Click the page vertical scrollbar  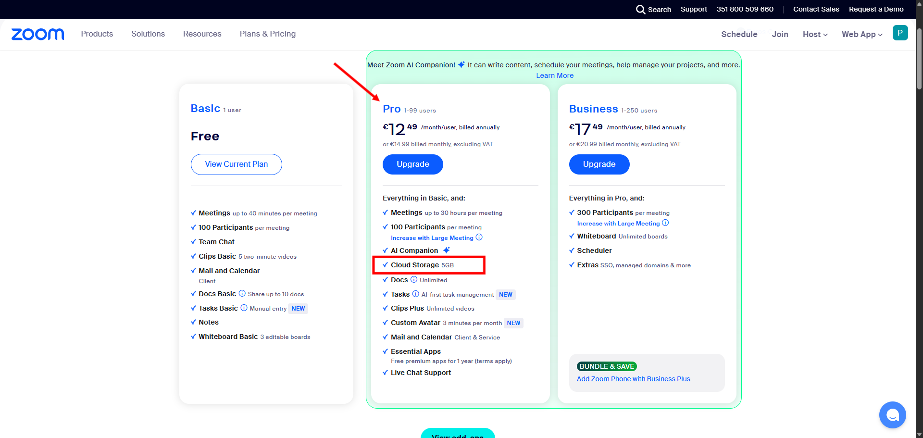pos(919,59)
